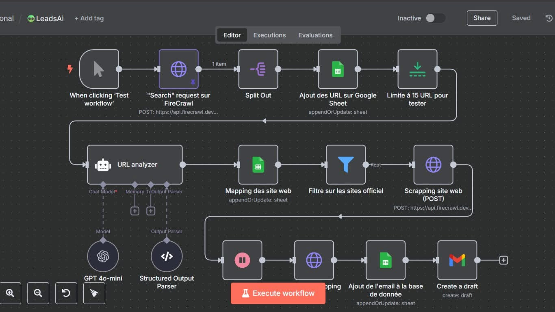Click the + Add tag link
The image size is (555, 312).
(x=89, y=18)
